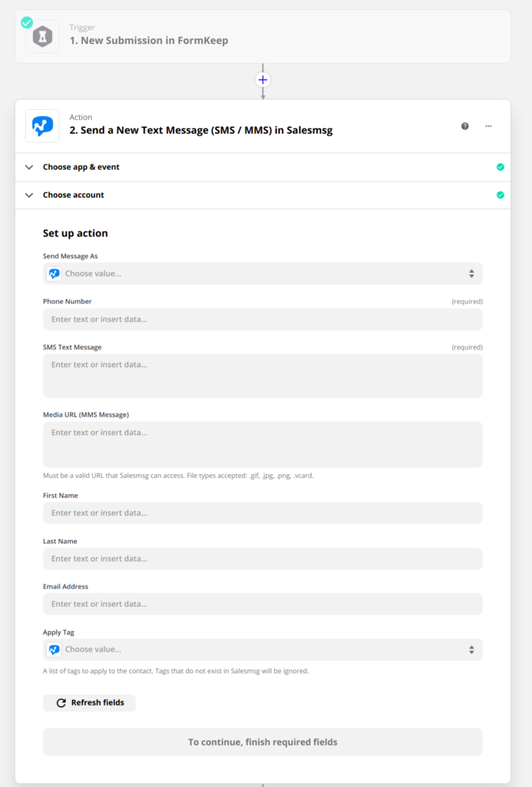The height and width of the screenshot is (787, 532).
Task: Click the Media URL (MMS Message) field
Action: [263, 443]
